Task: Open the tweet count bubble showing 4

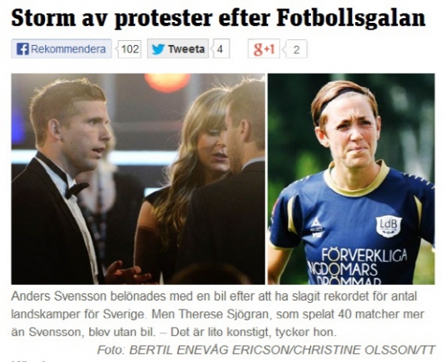Action: click(x=221, y=49)
